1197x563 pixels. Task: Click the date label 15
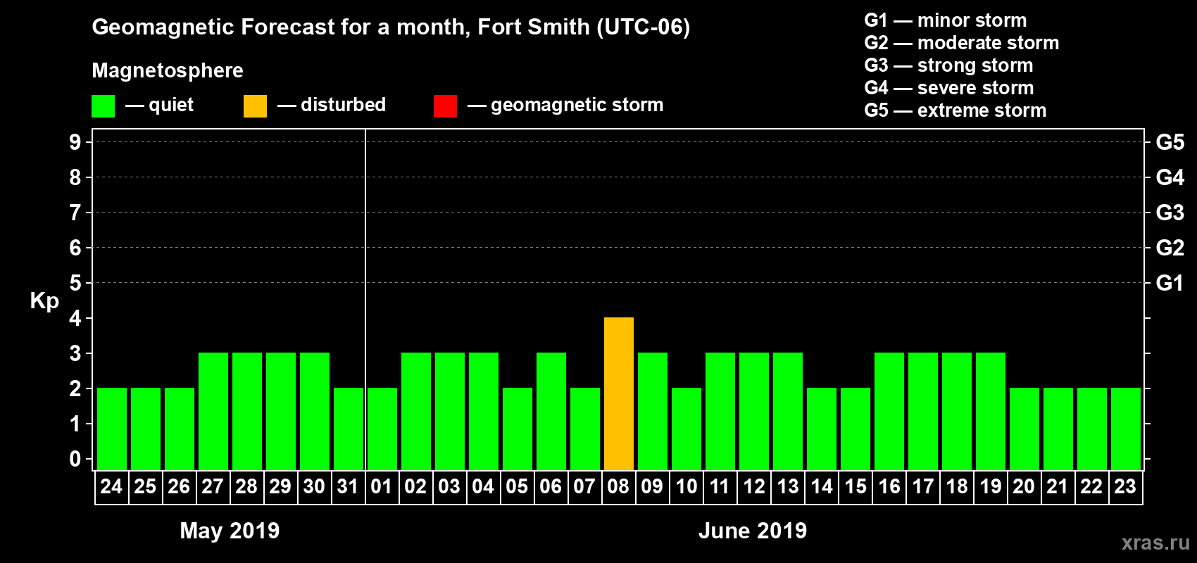point(855,486)
